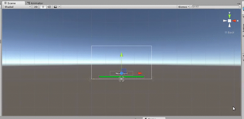Click the scene search field labeled All

click(216, 7)
